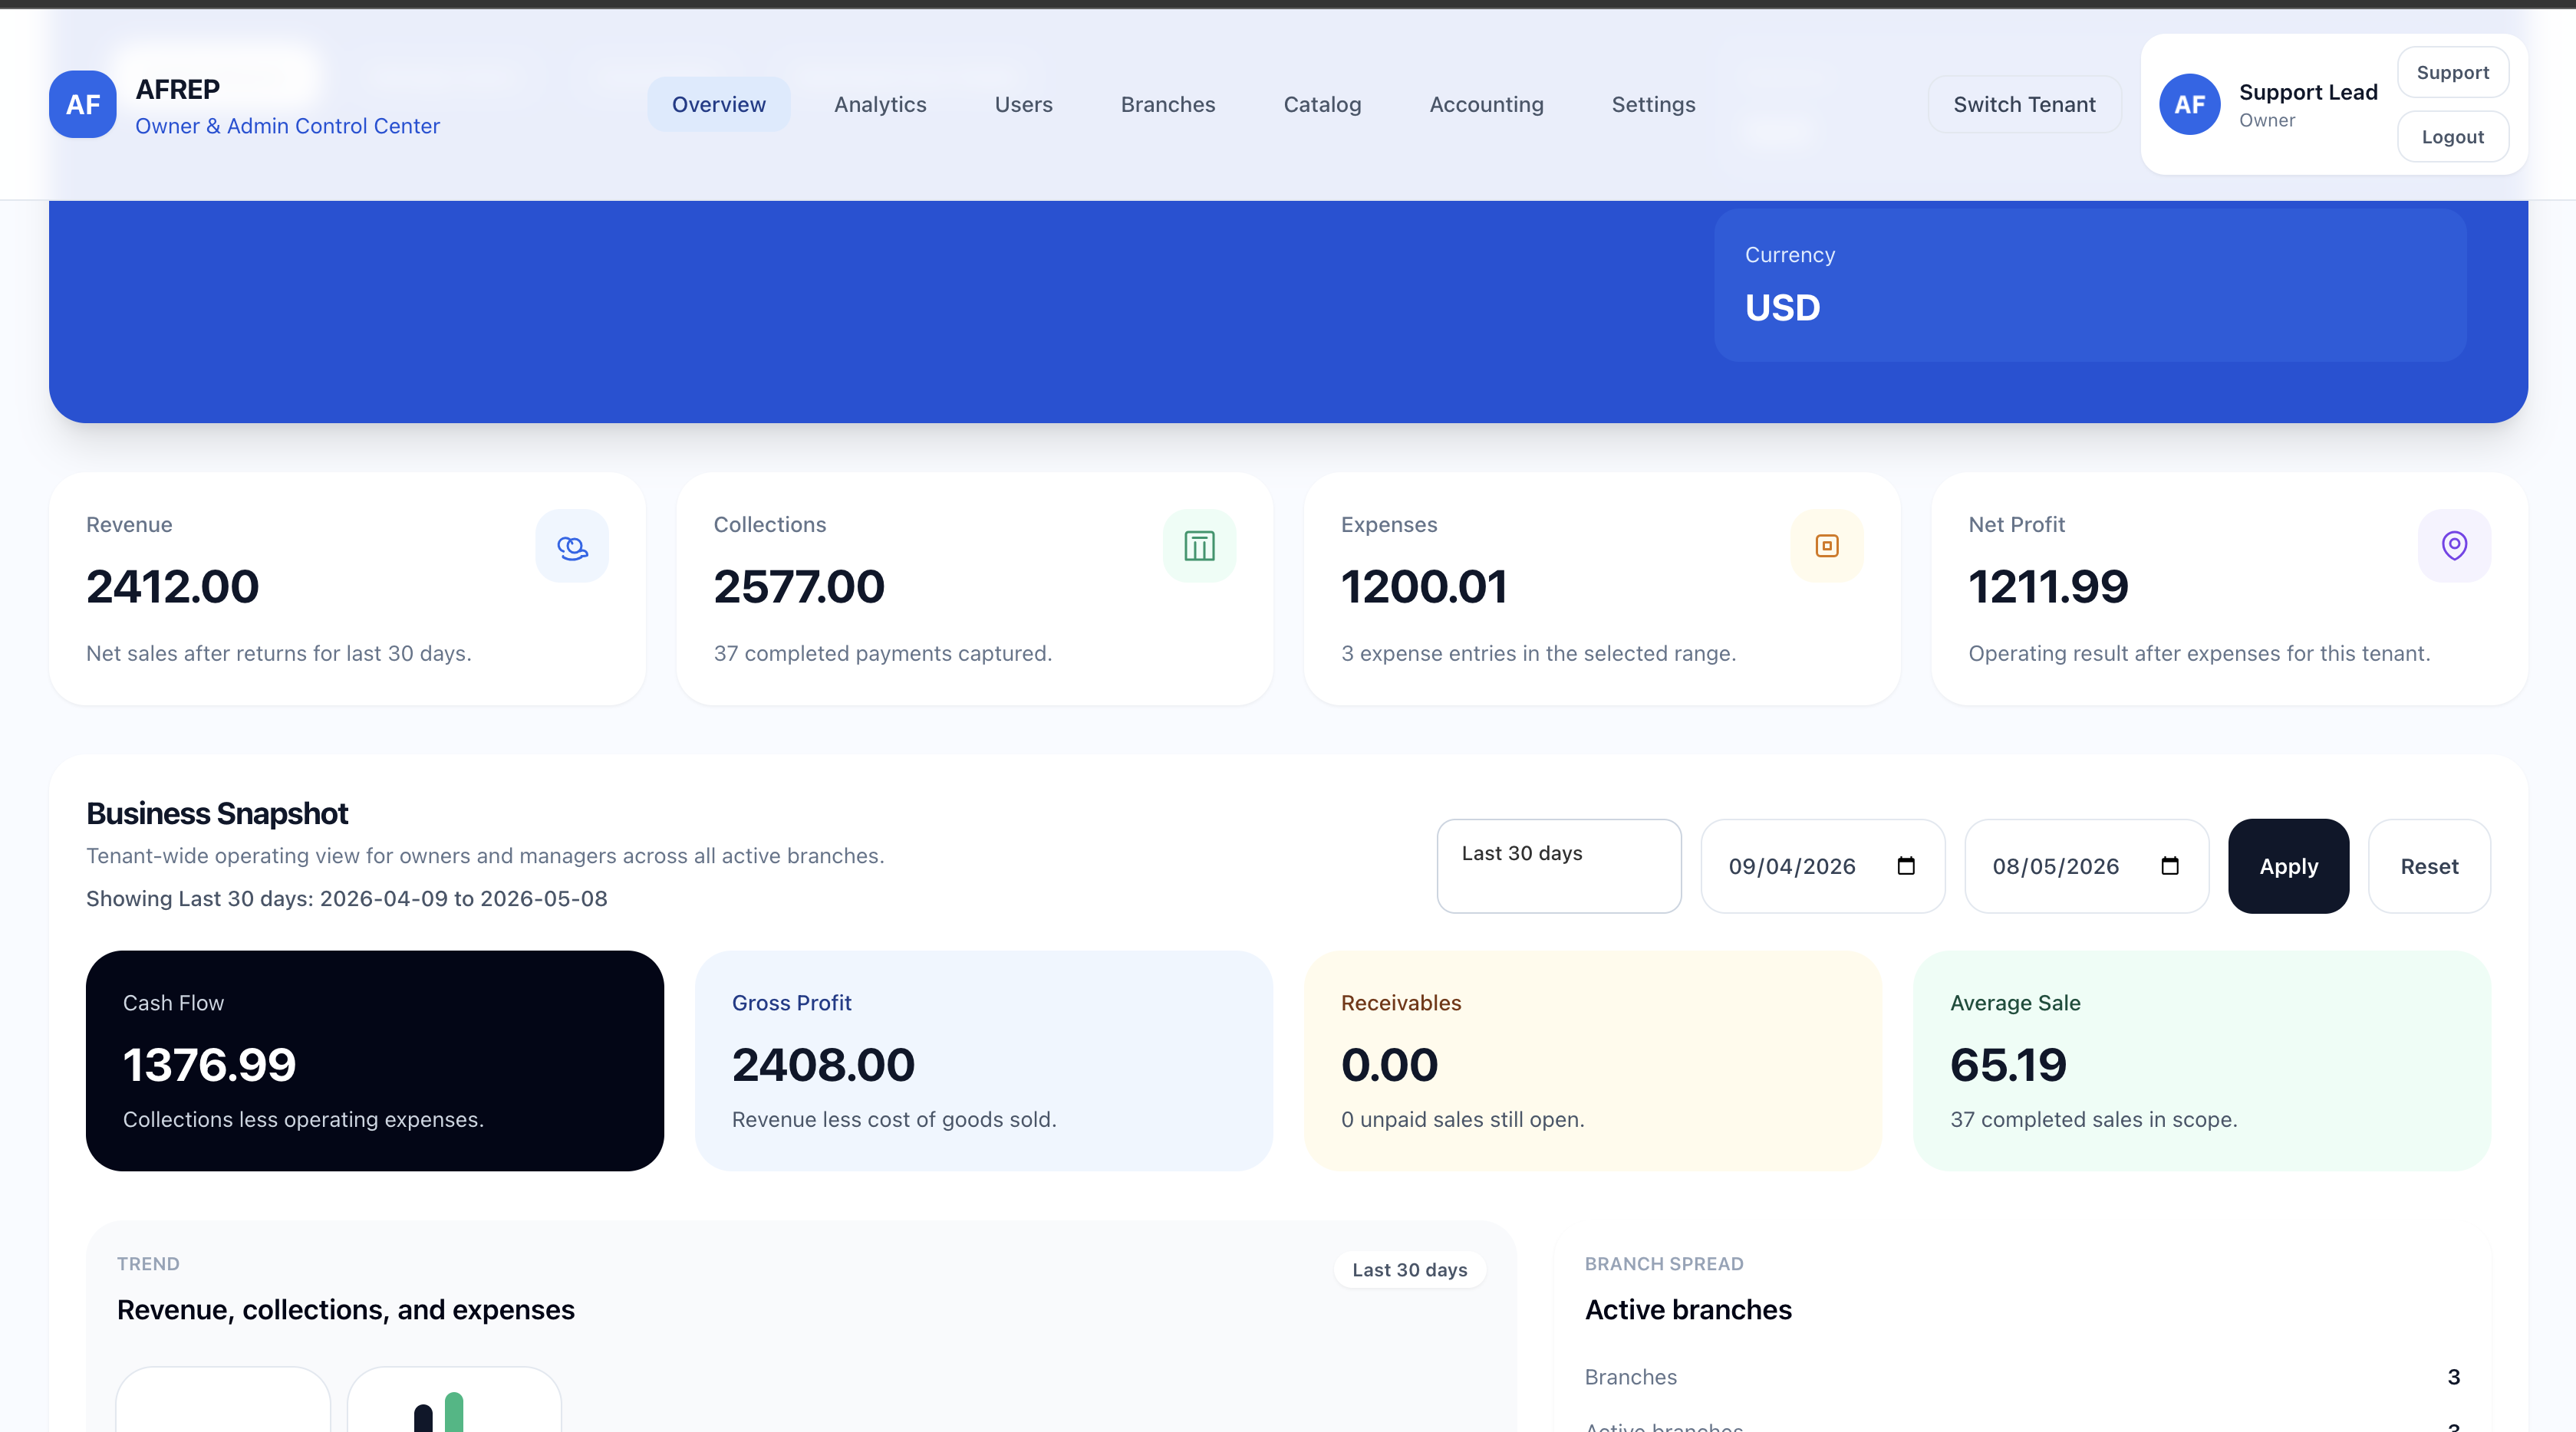Viewport: 2576px width, 1432px height.
Task: Click the Receivables card
Action: pyautogui.click(x=1592, y=1060)
